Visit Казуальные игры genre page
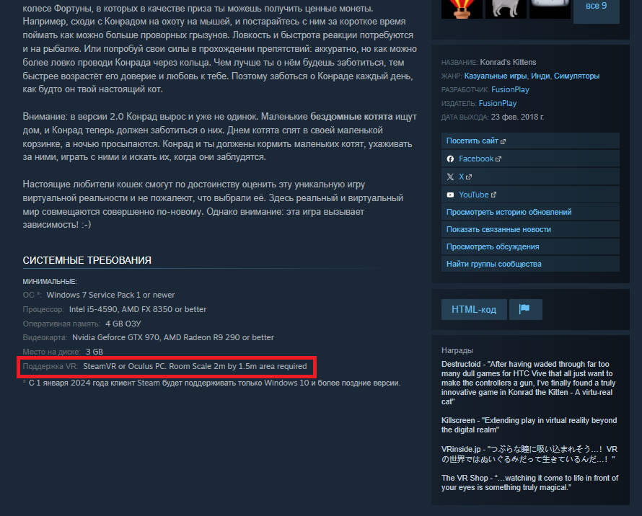 (496, 76)
